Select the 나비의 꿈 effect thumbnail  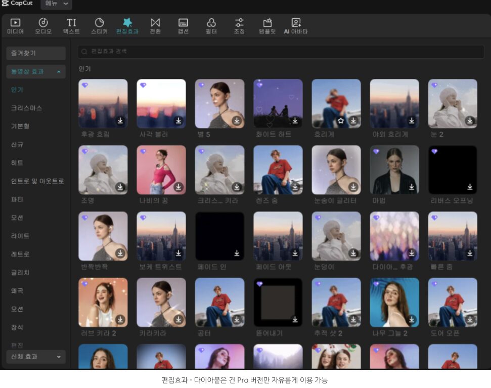pos(161,170)
